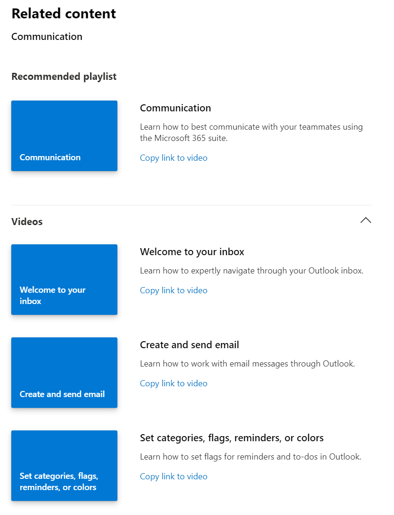Copy link for Create and send email video
The image size is (394, 515).
point(173,383)
